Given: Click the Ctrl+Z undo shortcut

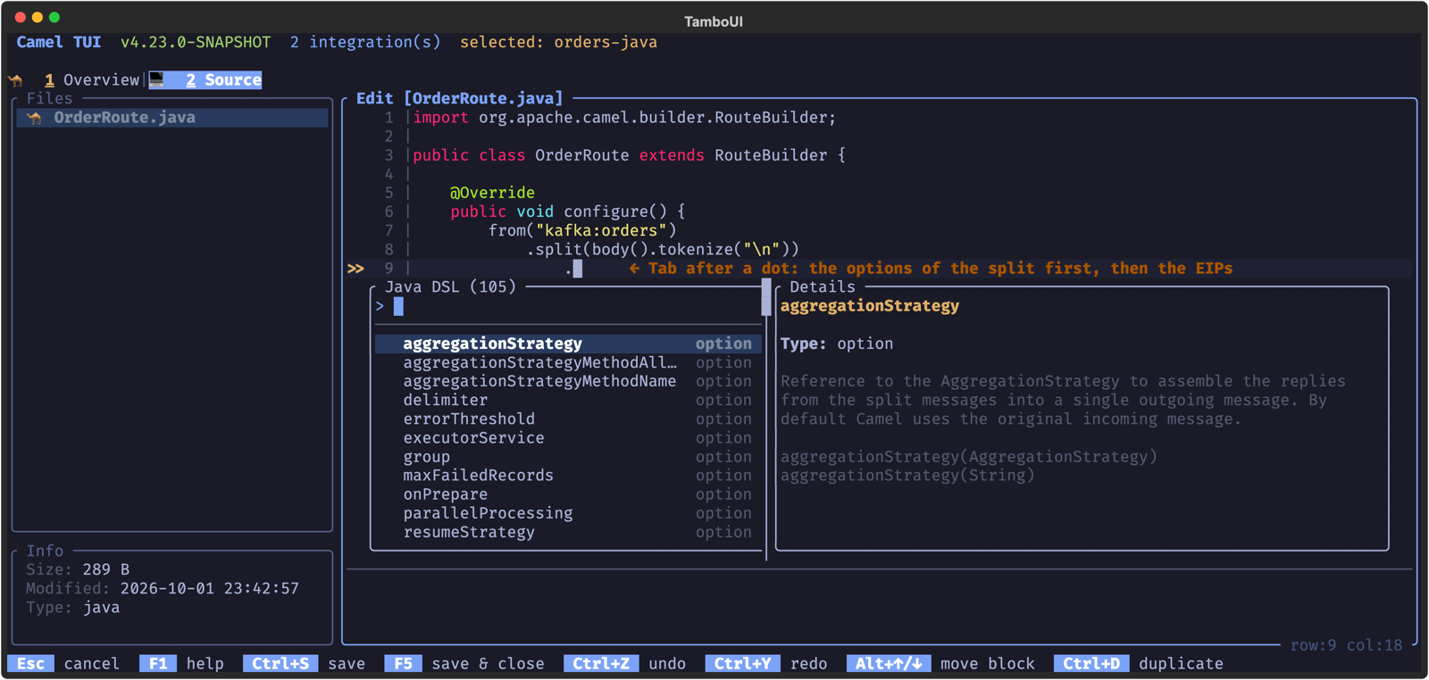Looking at the screenshot, I should (625, 664).
